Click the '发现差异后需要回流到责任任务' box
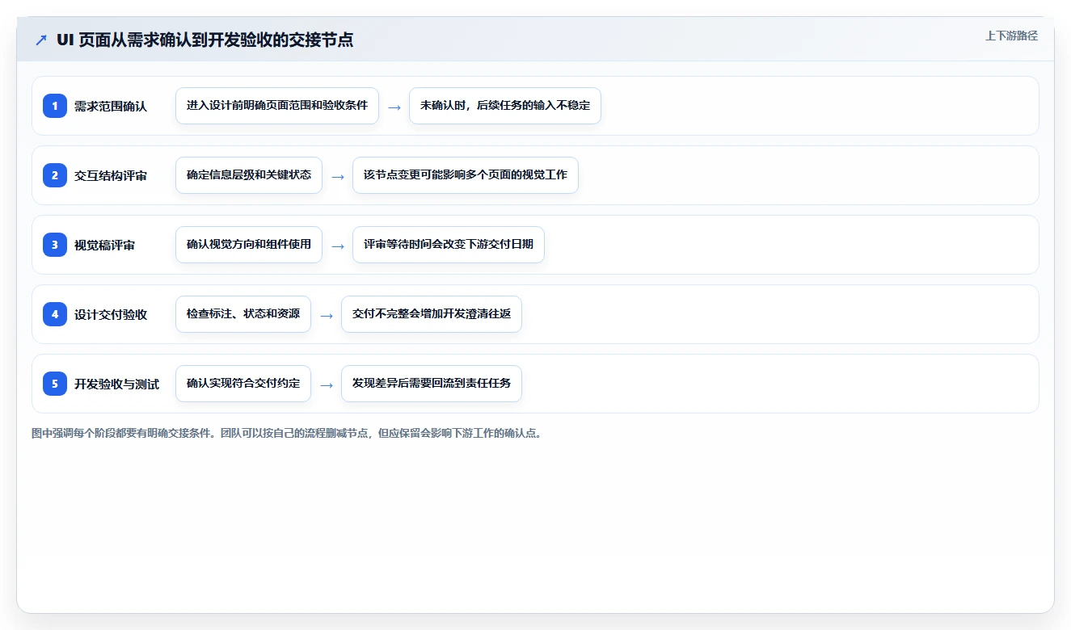1071x630 pixels. pyautogui.click(x=432, y=384)
